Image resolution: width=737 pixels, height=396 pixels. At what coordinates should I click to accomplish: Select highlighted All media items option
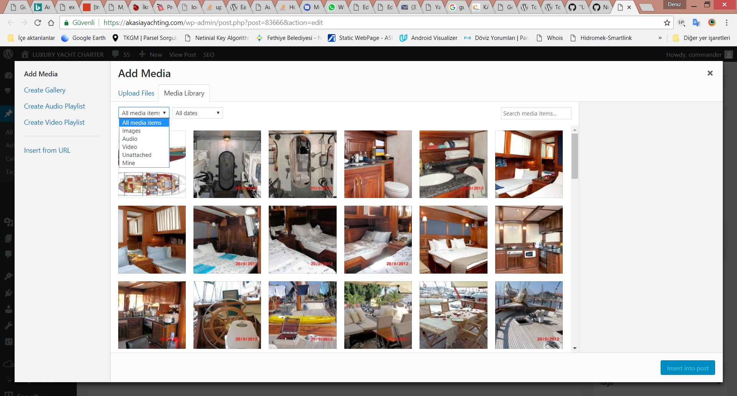144,123
